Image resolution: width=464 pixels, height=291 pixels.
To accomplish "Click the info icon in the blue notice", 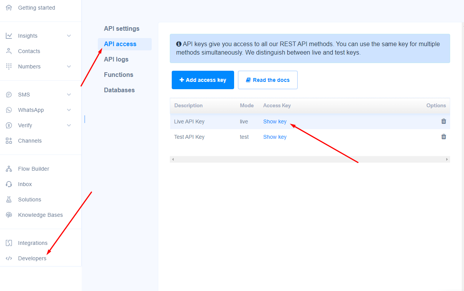I will pos(179,44).
